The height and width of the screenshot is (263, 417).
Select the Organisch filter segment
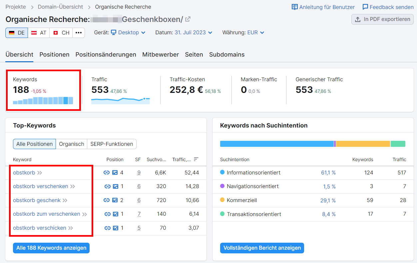pyautogui.click(x=71, y=144)
